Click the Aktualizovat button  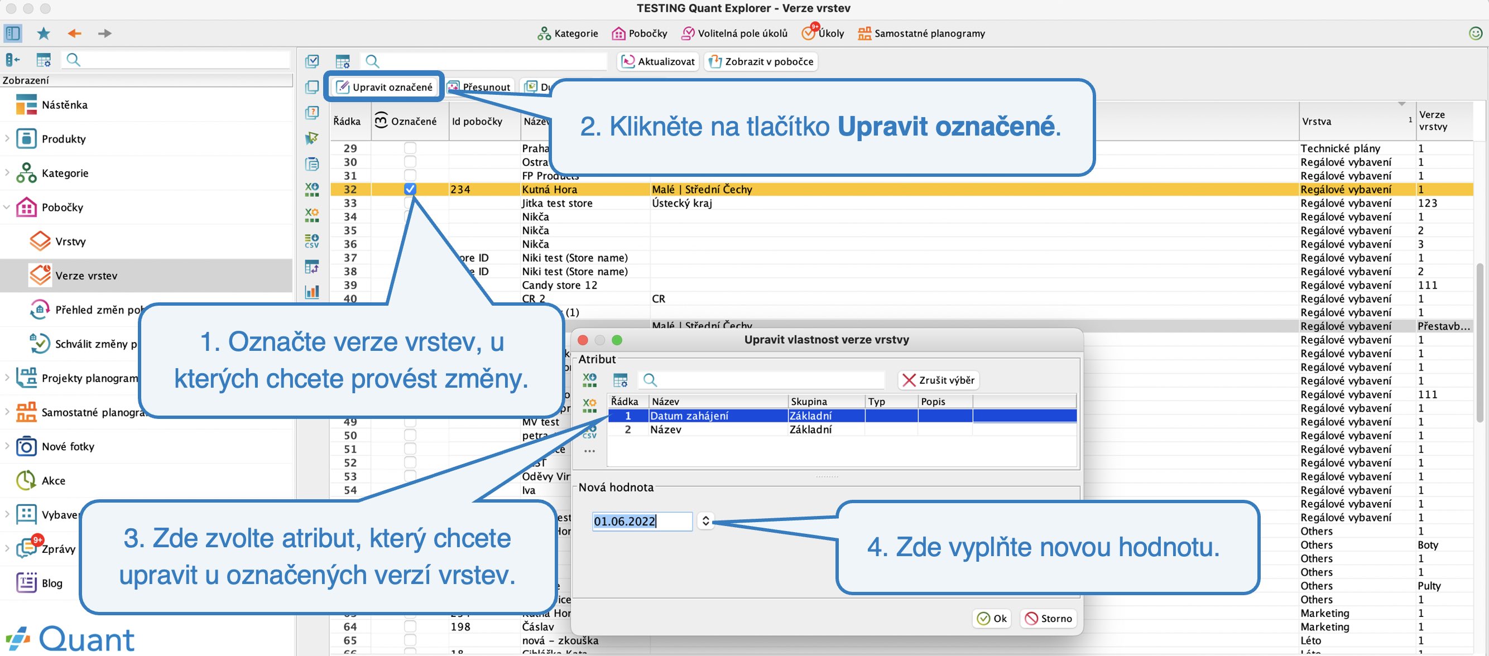[659, 61]
